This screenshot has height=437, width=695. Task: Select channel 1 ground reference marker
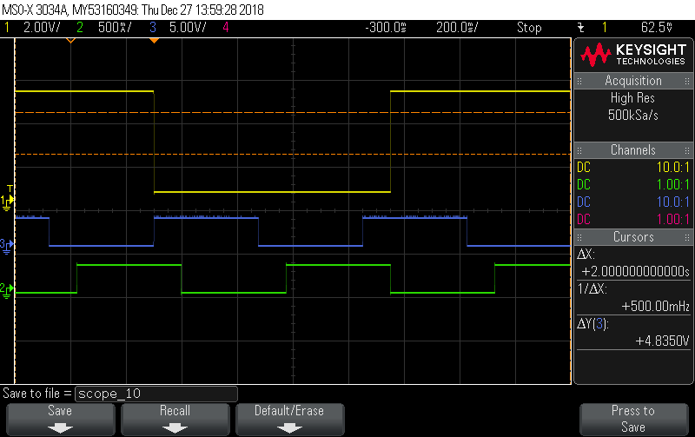pyautogui.click(x=7, y=202)
